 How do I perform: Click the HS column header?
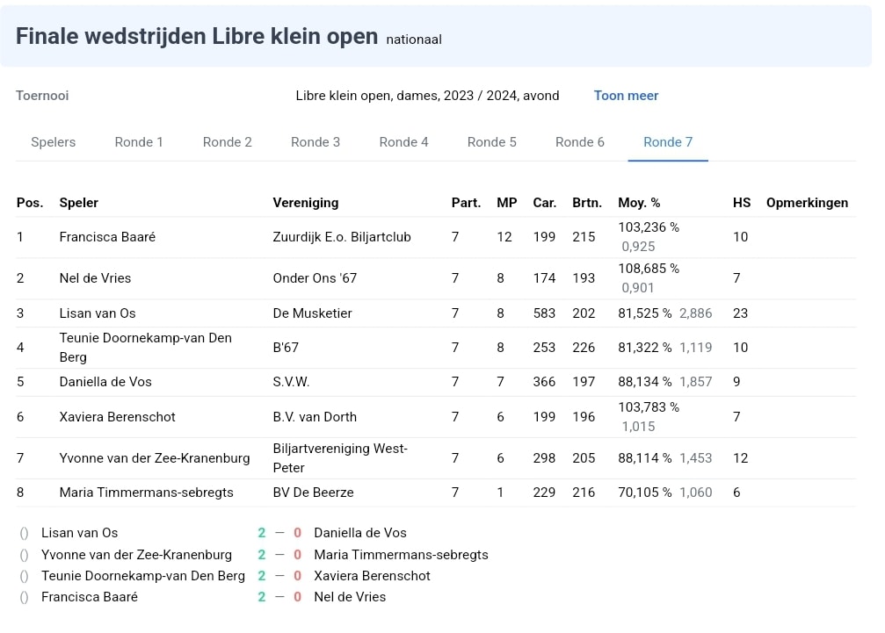[x=742, y=203]
